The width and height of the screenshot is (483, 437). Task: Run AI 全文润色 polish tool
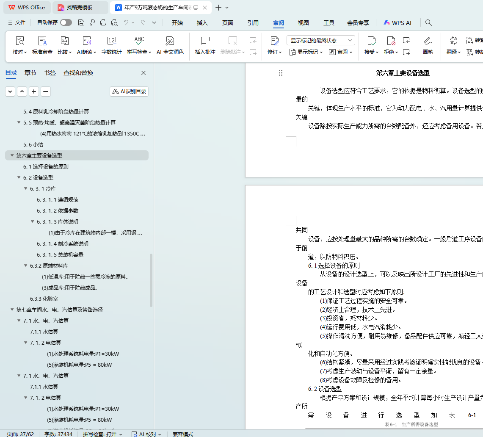[x=170, y=41]
